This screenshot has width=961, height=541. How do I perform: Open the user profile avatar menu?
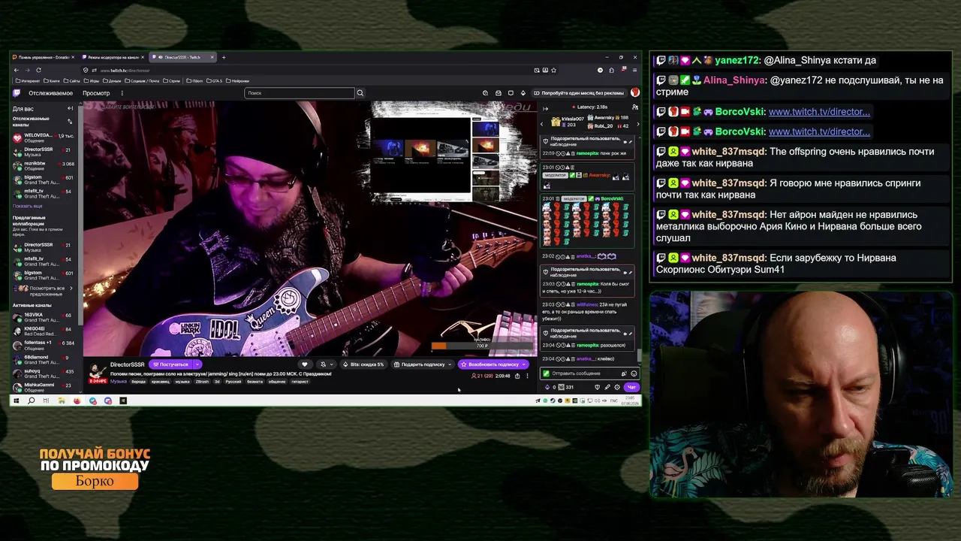[x=635, y=93]
